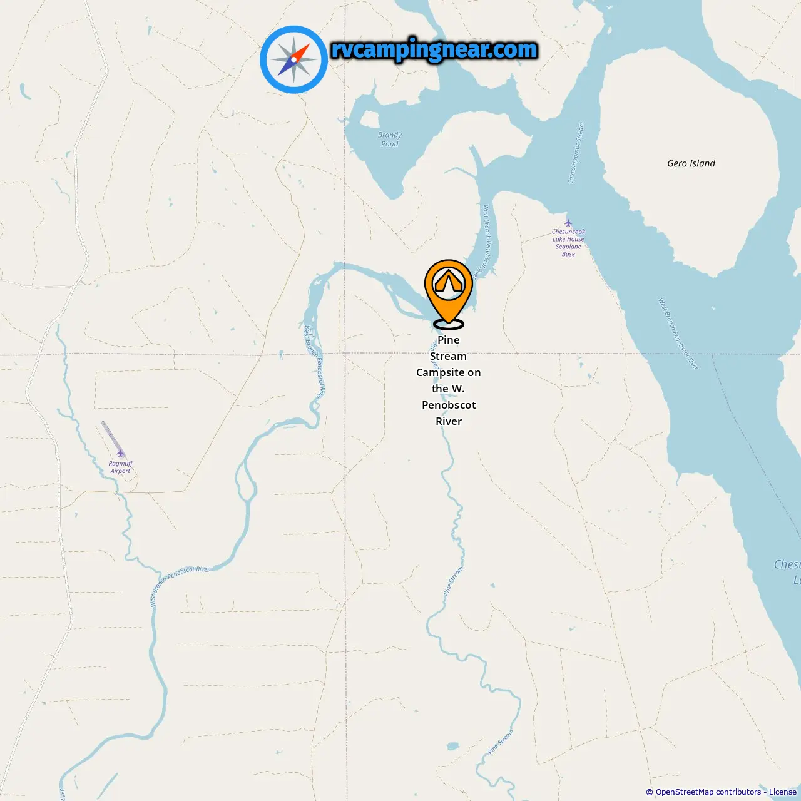Screen dimensions: 801x801
Task: Click the Chesuncook Lake House Seaplane Base label
Action: coord(568,243)
